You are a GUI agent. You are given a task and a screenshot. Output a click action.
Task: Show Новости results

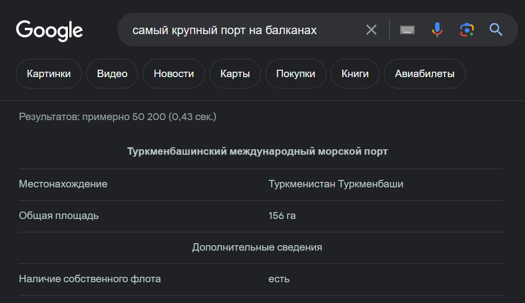(173, 74)
